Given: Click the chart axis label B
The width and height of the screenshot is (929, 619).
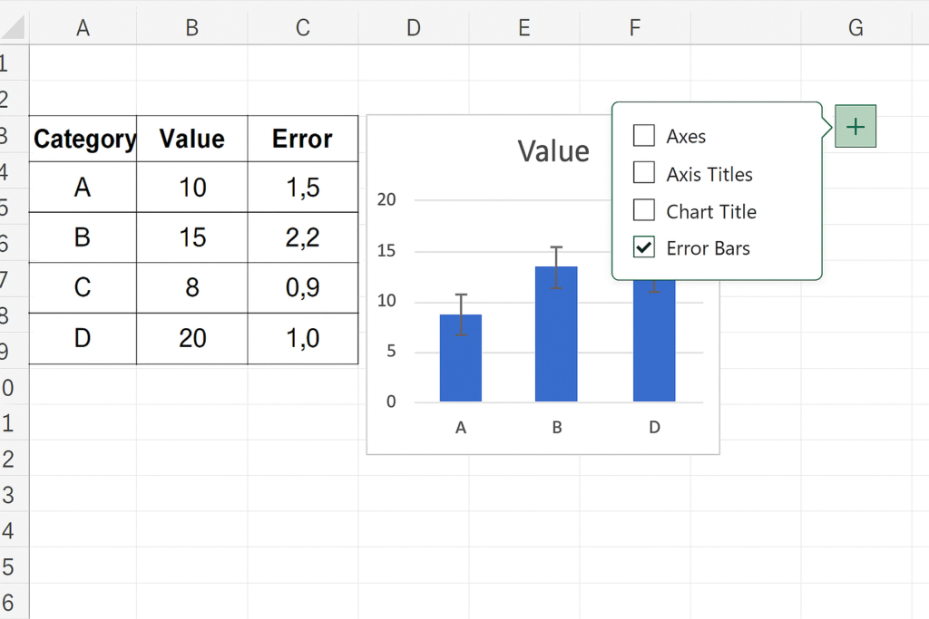Looking at the screenshot, I should pyautogui.click(x=557, y=427).
